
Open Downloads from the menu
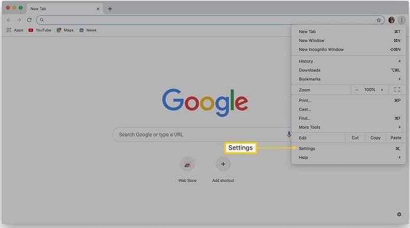(x=349, y=70)
